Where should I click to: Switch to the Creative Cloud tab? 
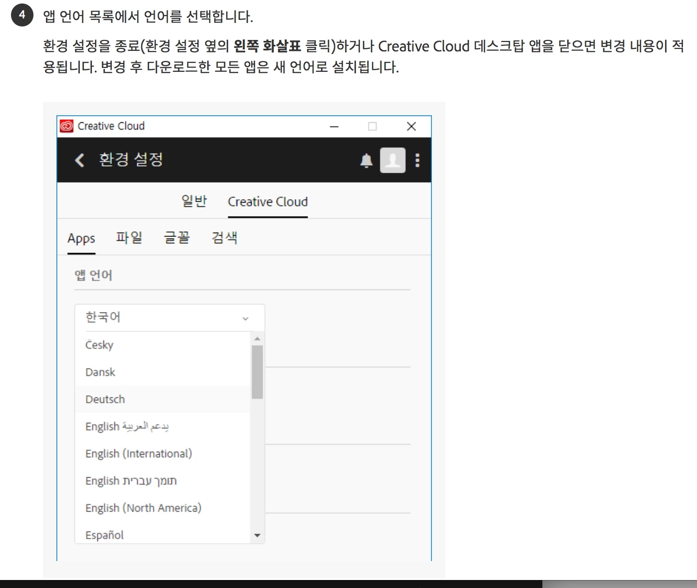tap(268, 202)
